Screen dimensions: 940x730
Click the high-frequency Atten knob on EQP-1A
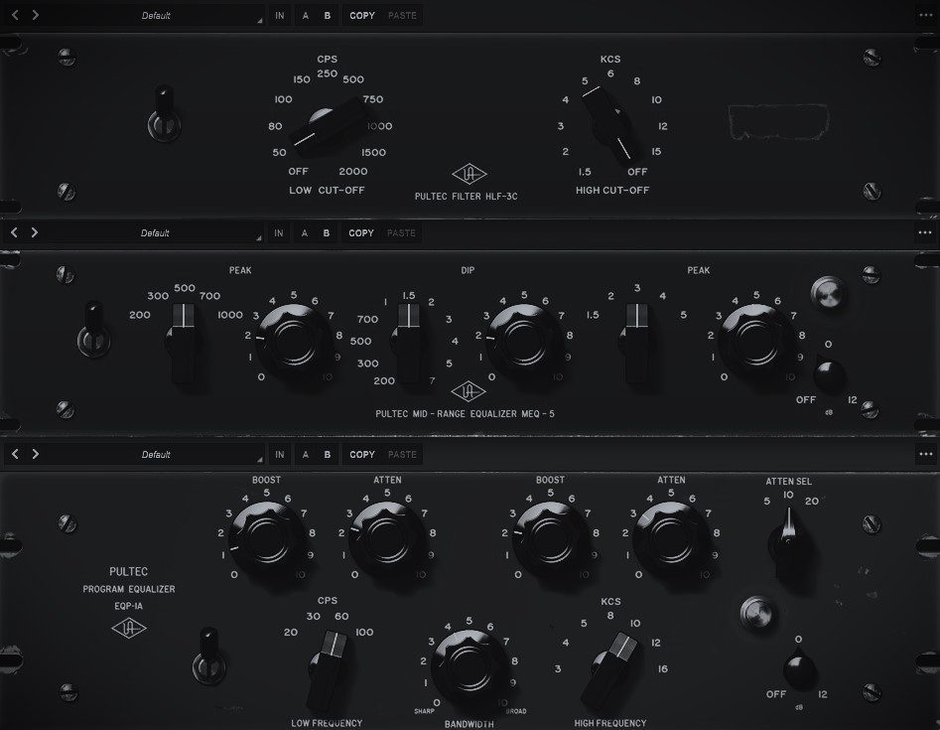point(671,540)
